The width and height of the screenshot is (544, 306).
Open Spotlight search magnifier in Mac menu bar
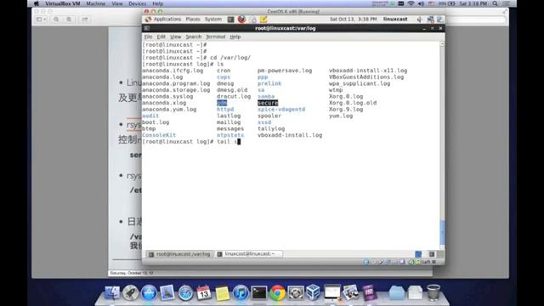(x=495, y=3)
